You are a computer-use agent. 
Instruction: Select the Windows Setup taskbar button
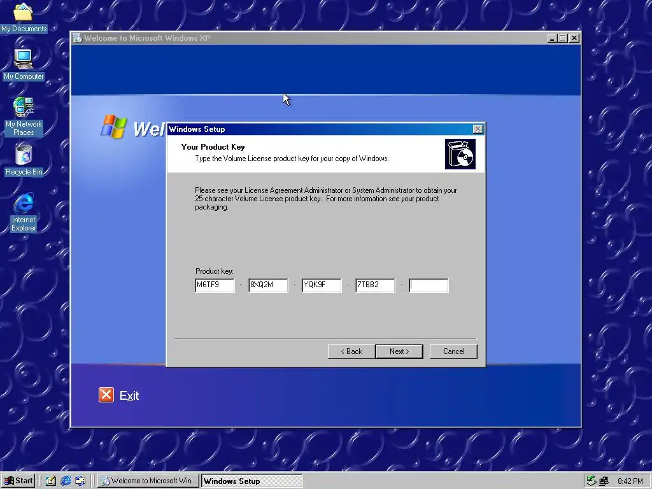click(x=252, y=481)
